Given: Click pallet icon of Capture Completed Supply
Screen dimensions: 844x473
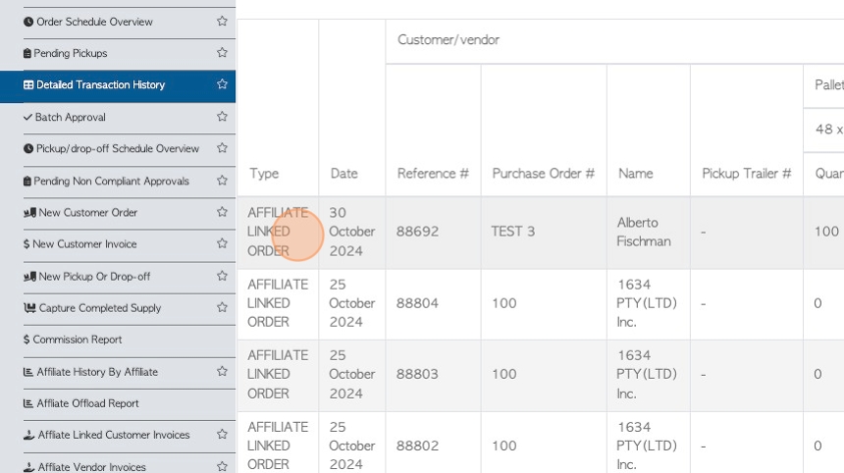Looking at the screenshot, I should pyautogui.click(x=29, y=308).
